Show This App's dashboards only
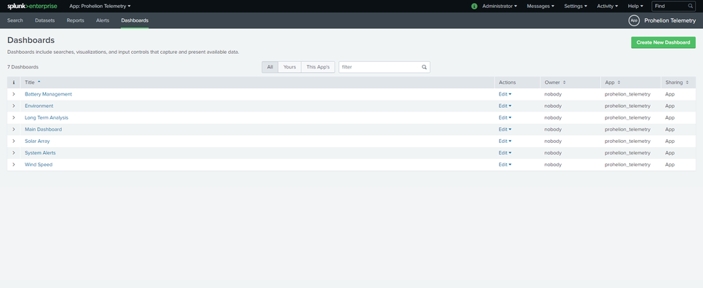 pos(318,67)
